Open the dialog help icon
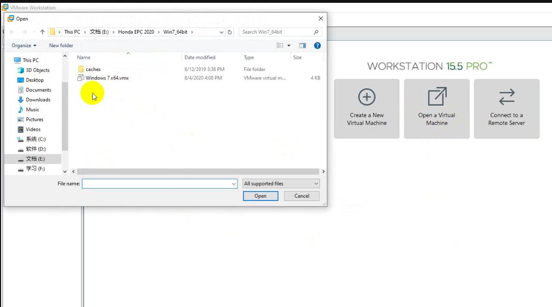This screenshot has height=307, width=552. pyautogui.click(x=317, y=46)
